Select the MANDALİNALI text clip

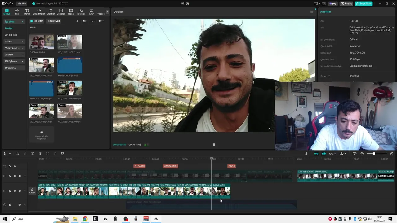(170, 166)
